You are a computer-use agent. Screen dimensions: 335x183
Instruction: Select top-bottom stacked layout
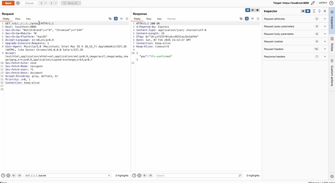(253, 10)
